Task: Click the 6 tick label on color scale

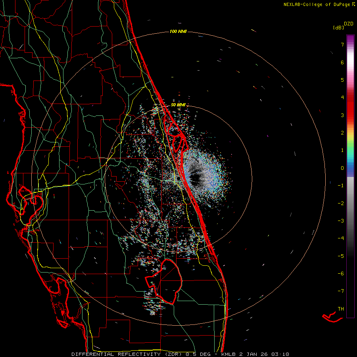Action: coord(342,62)
